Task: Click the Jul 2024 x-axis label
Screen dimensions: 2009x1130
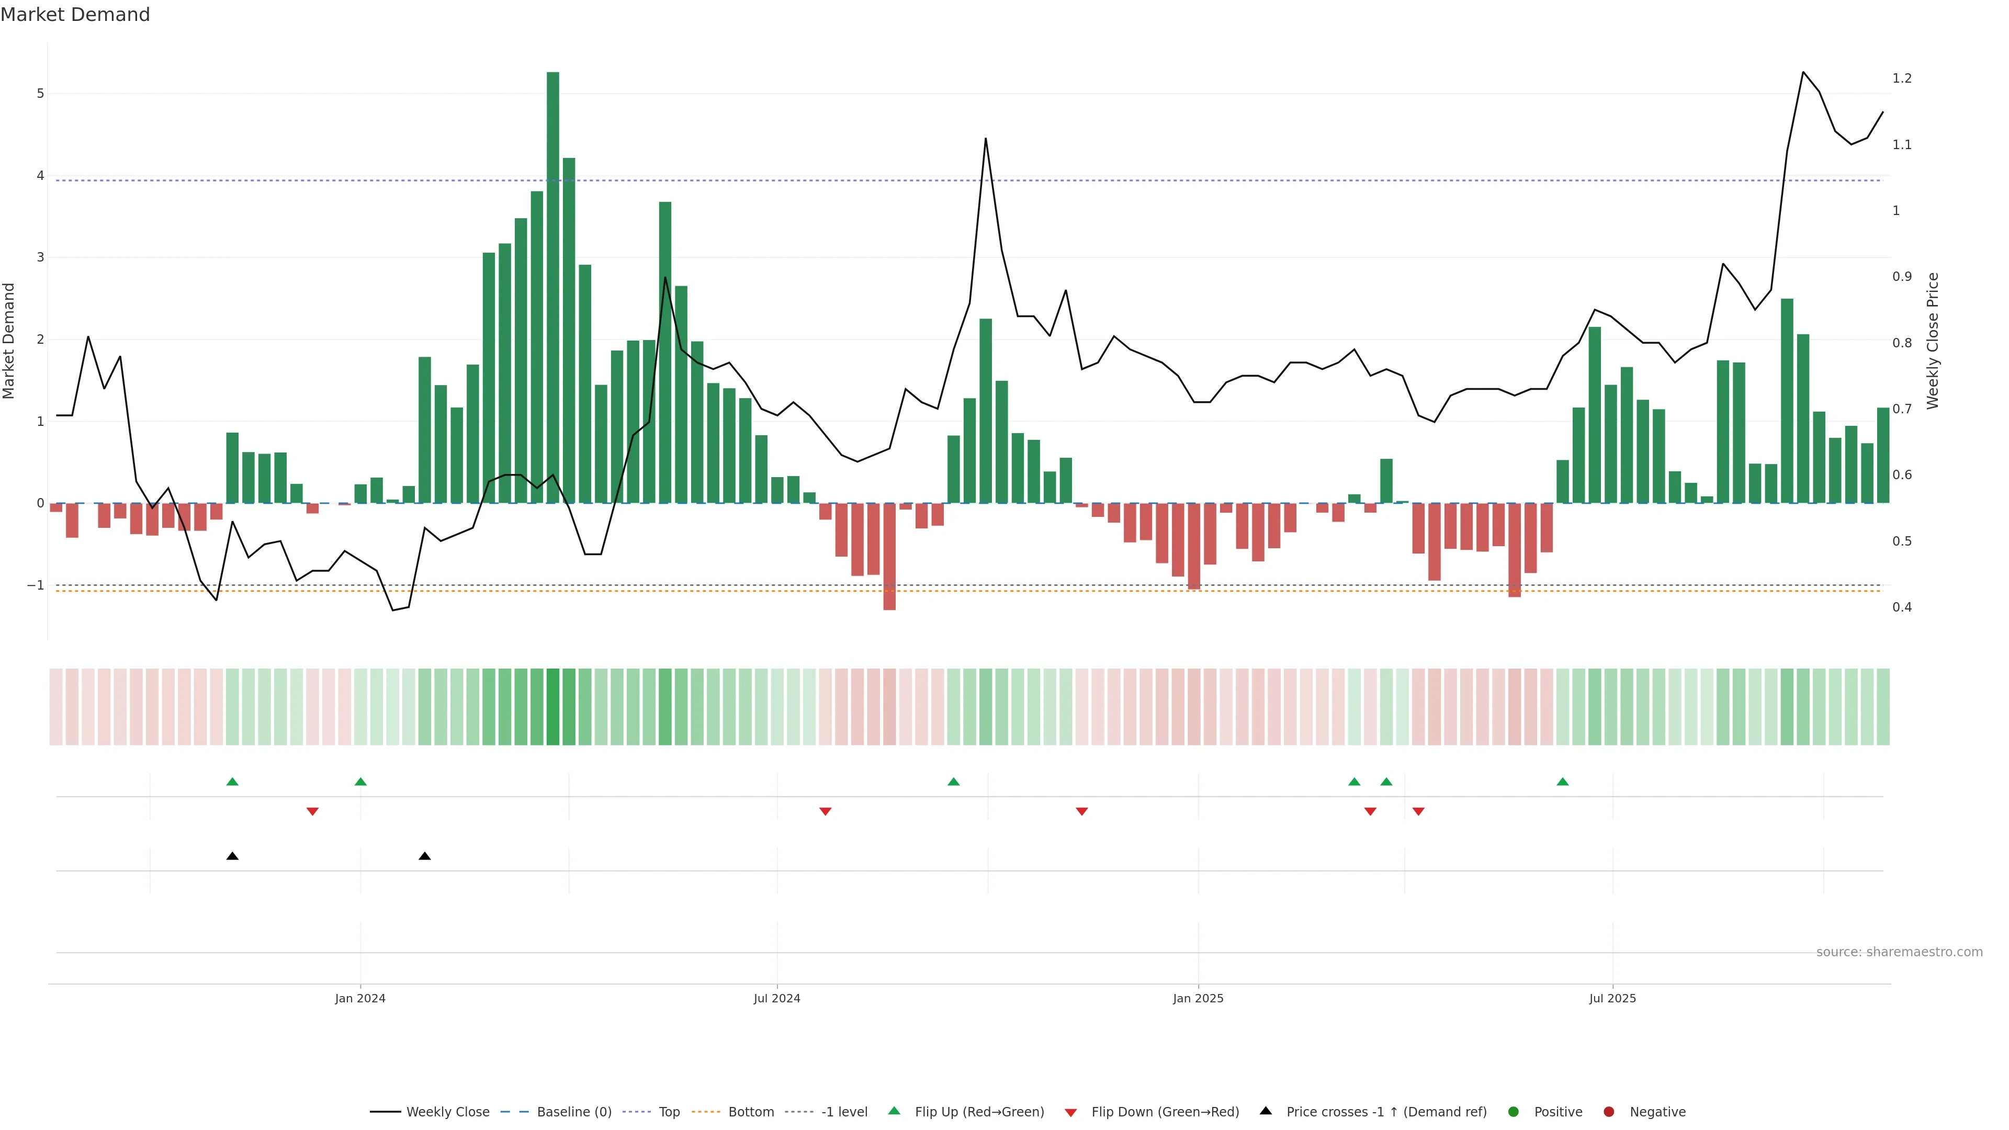Action: [x=777, y=998]
